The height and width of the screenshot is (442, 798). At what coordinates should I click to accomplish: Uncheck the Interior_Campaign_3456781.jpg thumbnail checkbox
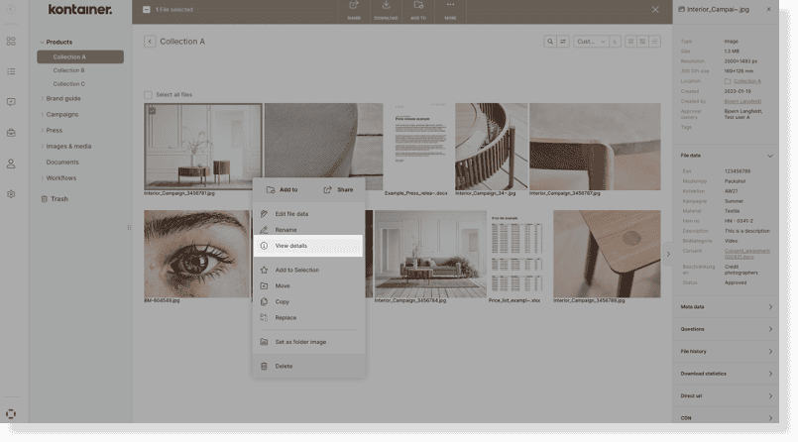click(x=151, y=110)
